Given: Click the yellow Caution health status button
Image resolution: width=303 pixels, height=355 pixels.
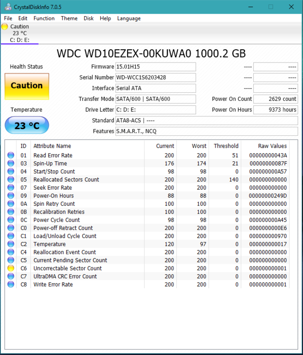Looking at the screenshot, I should (26, 87).
